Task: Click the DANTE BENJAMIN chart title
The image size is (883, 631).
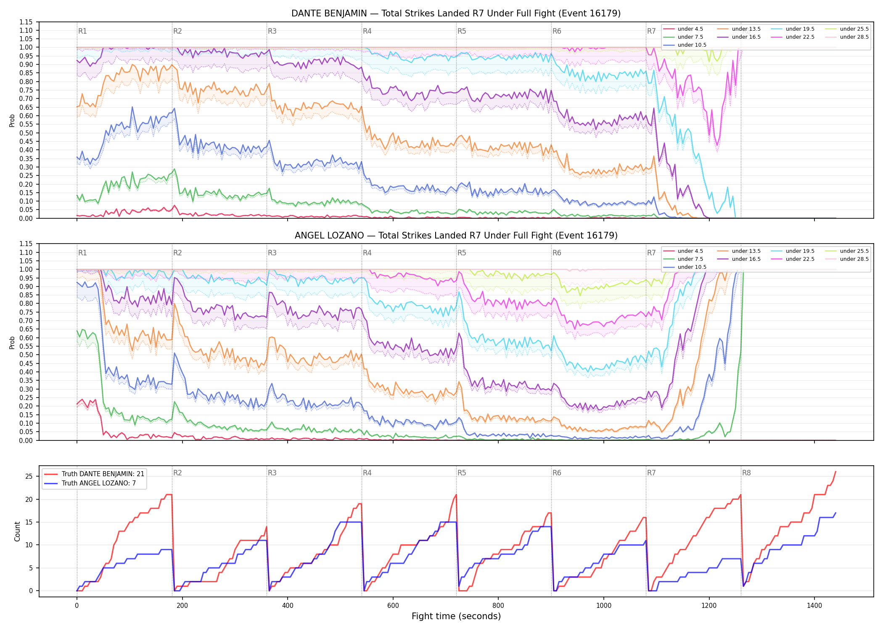Action: [456, 13]
